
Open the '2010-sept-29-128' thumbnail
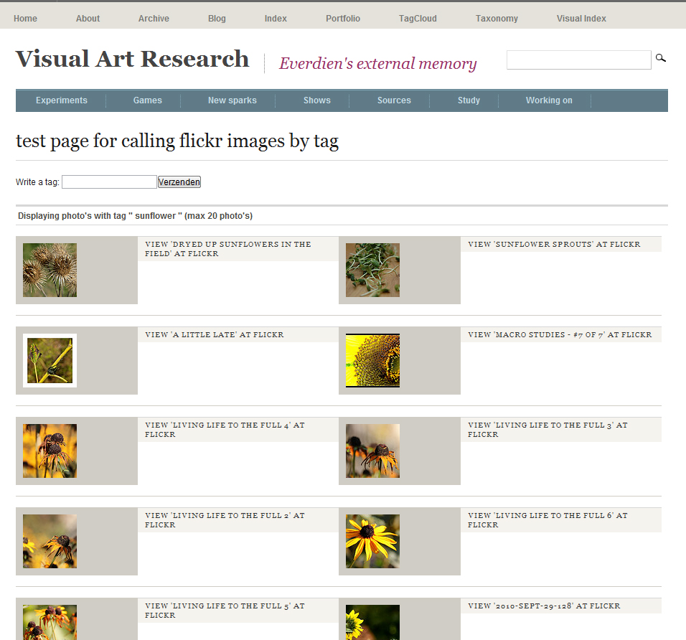(372, 622)
